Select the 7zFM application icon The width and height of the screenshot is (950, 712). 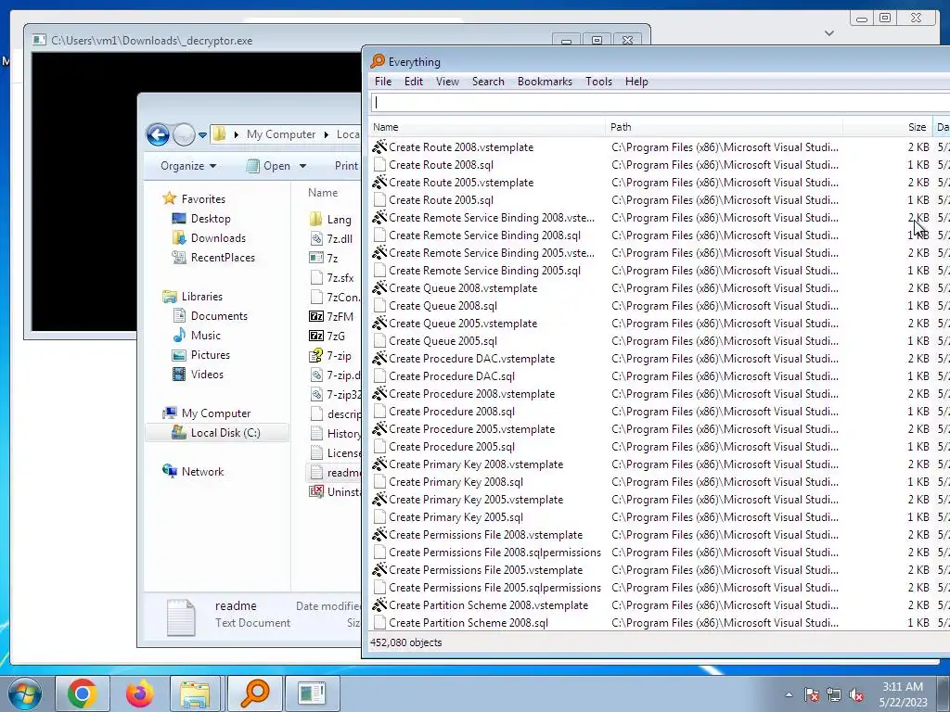316,317
